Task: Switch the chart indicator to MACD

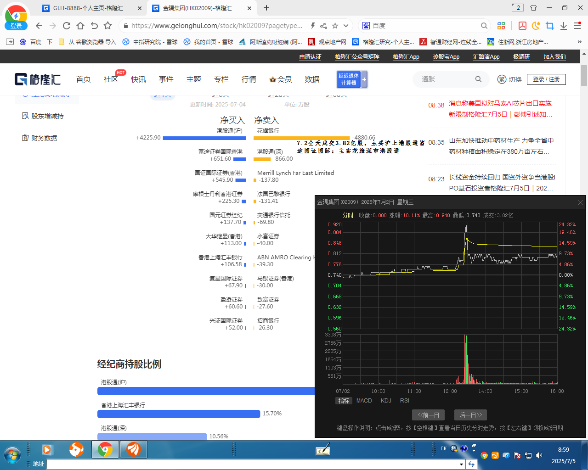Action: click(x=364, y=401)
